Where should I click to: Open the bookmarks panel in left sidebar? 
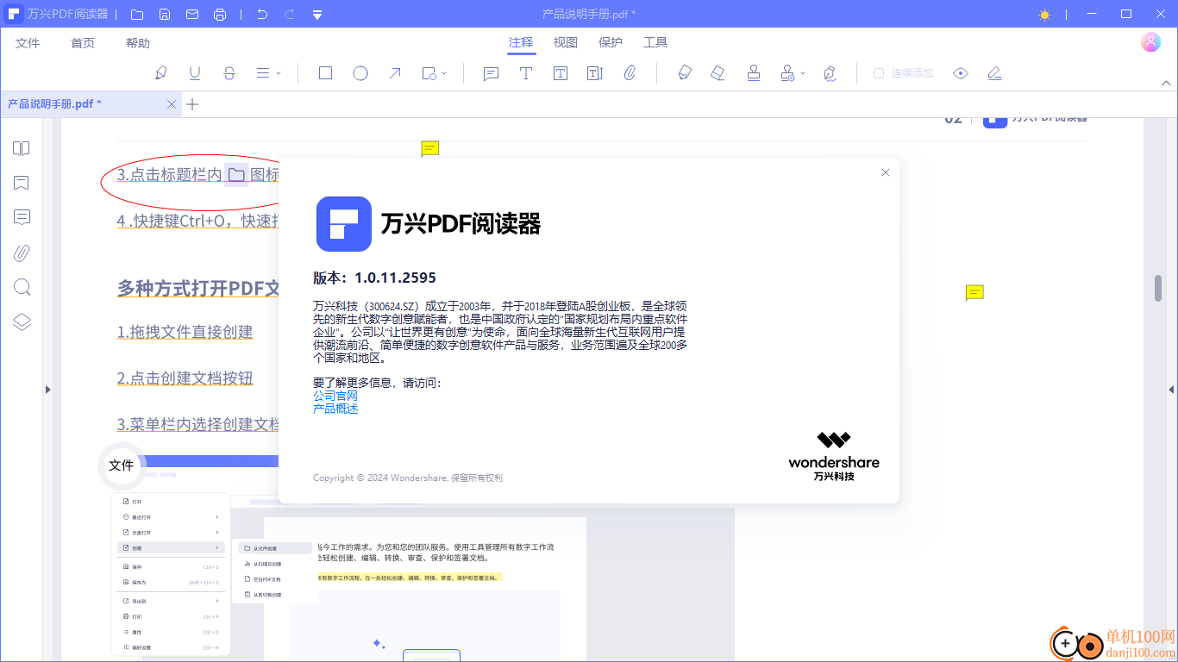22,183
